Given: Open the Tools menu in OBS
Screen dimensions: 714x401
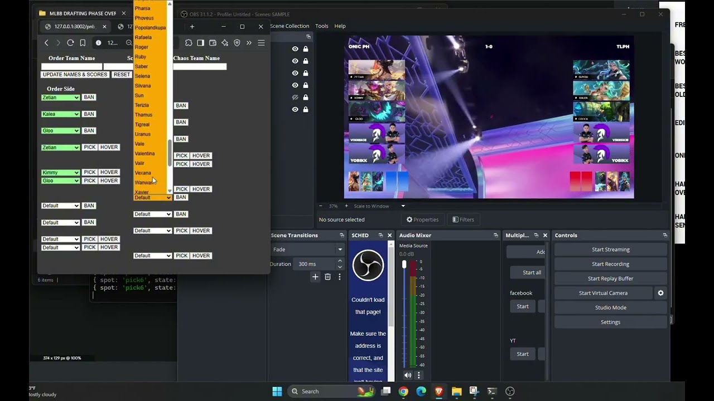Looking at the screenshot, I should [x=322, y=26].
